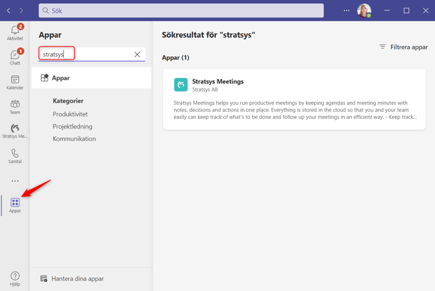
Task: Open the Stratsys Meetings app card
Action: pos(294,99)
